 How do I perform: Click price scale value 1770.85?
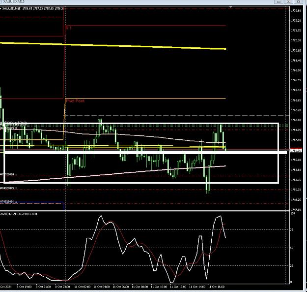point(296,50)
